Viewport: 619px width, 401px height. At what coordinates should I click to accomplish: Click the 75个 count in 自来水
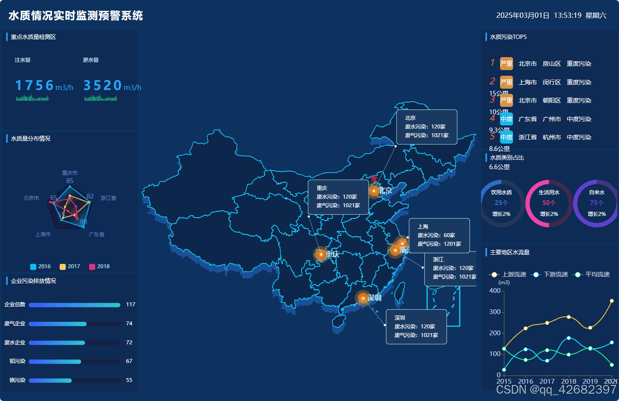click(x=597, y=203)
